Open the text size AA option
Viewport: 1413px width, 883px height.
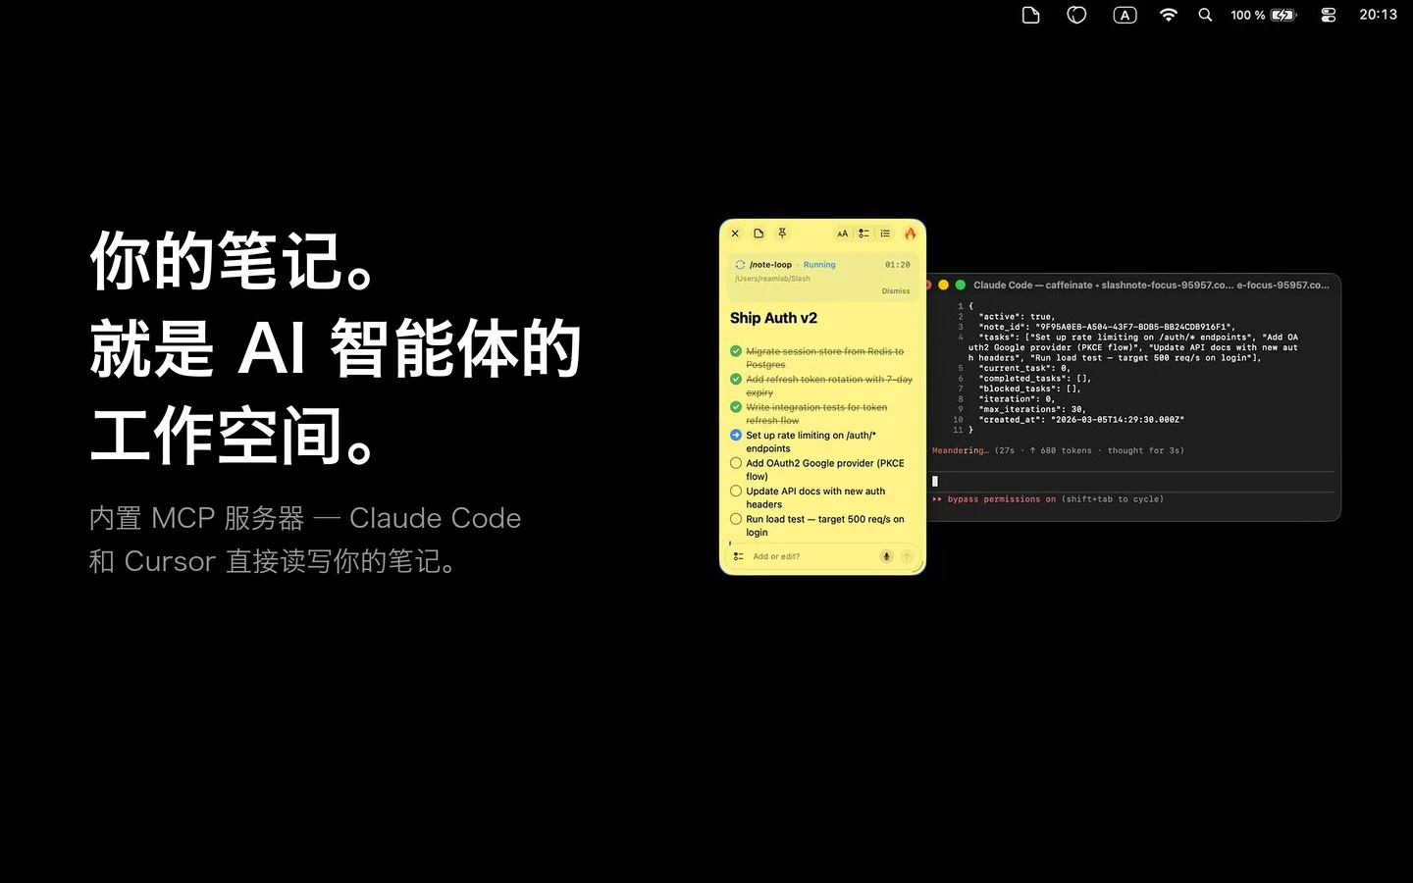(842, 234)
